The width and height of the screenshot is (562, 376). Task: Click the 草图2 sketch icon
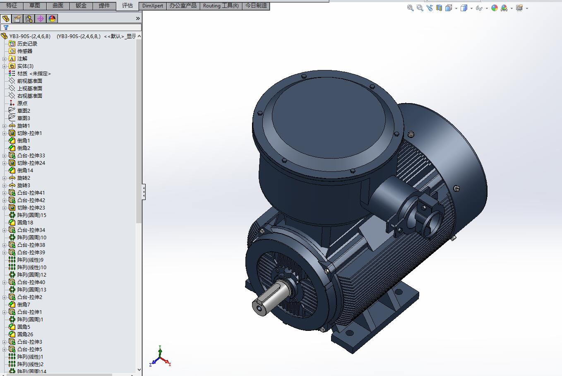(x=12, y=111)
